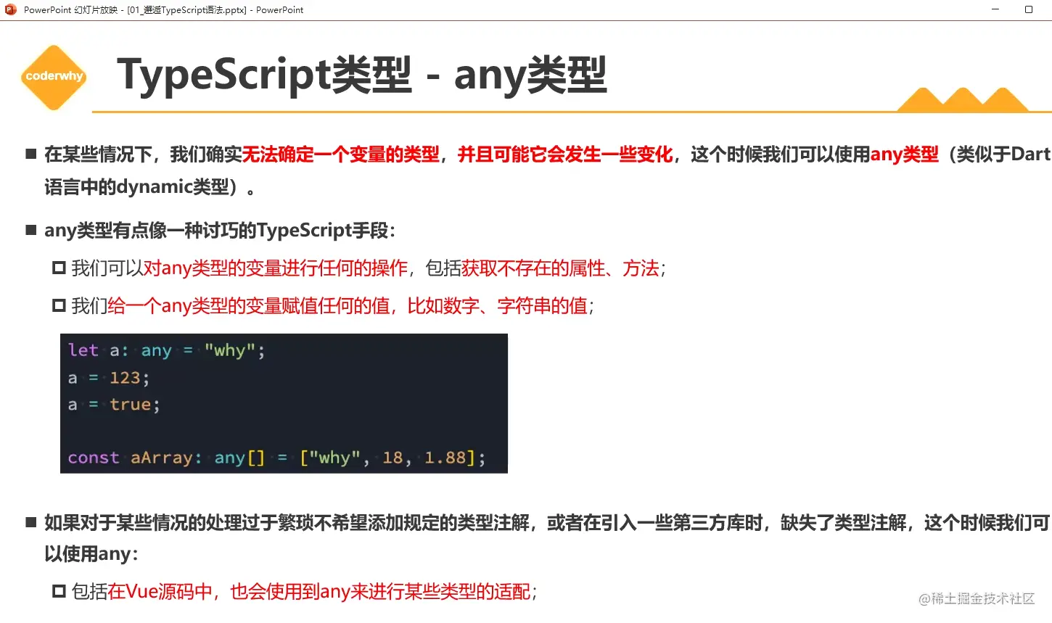Viewport: 1052px width, 623px height.
Task: Click code line 'let a: any = "why";'
Action: (x=167, y=350)
